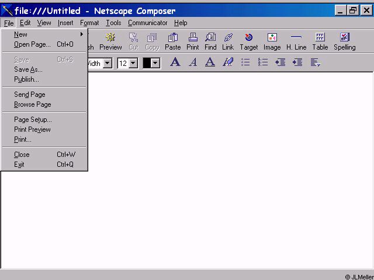This screenshot has width=374, height=280.
Task: Toggle the numbered list icon
Action: point(262,62)
